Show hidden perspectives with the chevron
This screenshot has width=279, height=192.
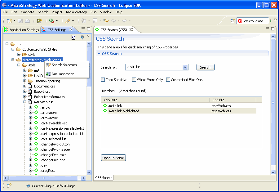coord(275,20)
